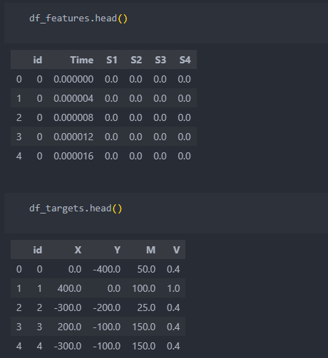The height and width of the screenshot is (358, 328).
Task: Click the V value 1.0
Action: [173, 288]
